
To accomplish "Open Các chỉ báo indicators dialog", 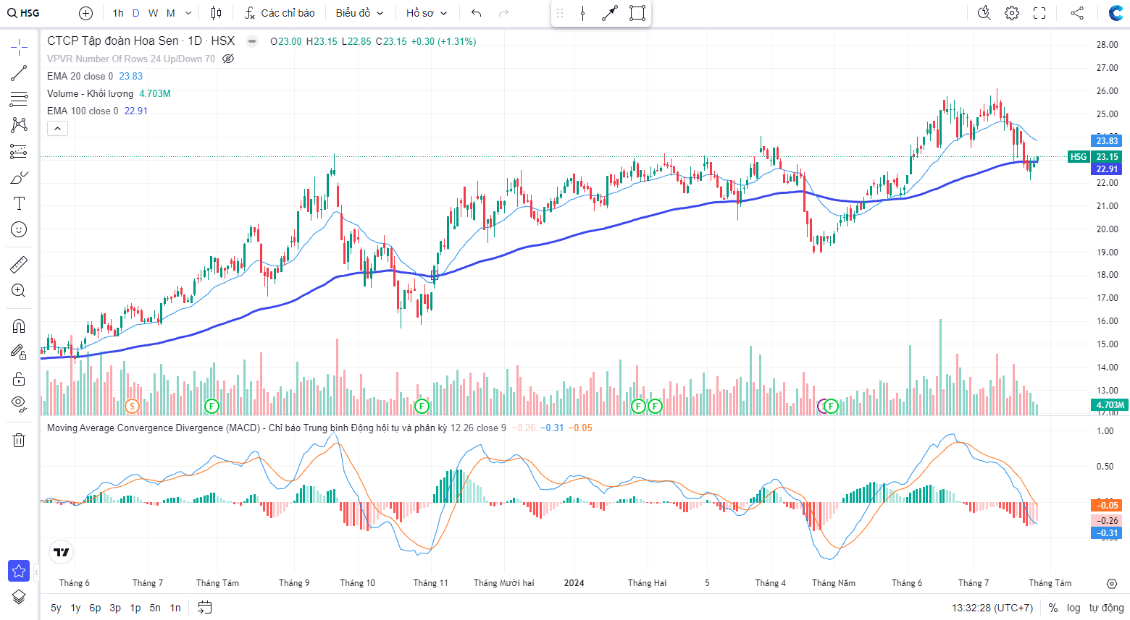I will [x=280, y=13].
